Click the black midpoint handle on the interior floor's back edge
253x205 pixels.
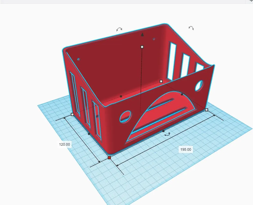point(121,96)
